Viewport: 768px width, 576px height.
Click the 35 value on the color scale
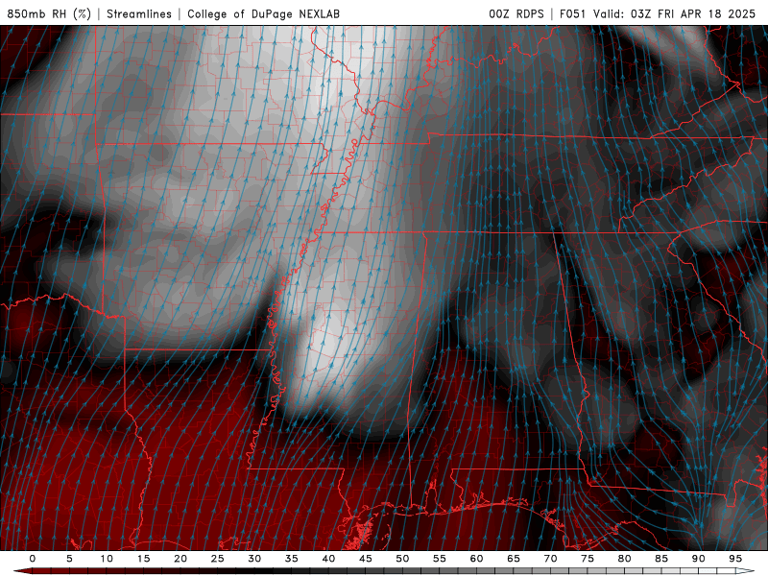[292, 559]
